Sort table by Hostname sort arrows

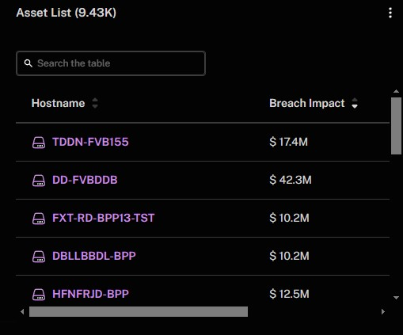[x=95, y=103]
